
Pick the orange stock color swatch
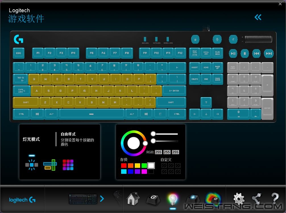coord(130,166)
